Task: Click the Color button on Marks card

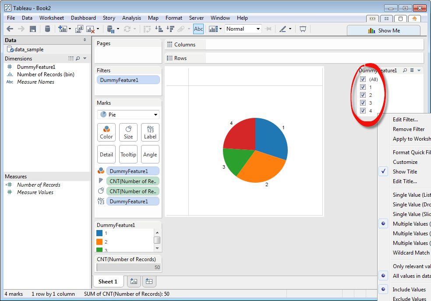Action: (106, 132)
